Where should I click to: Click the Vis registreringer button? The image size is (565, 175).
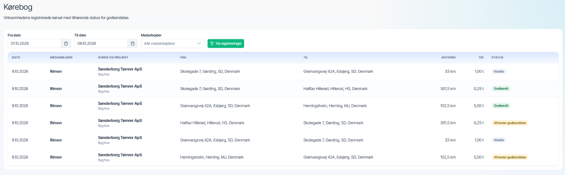tap(226, 43)
